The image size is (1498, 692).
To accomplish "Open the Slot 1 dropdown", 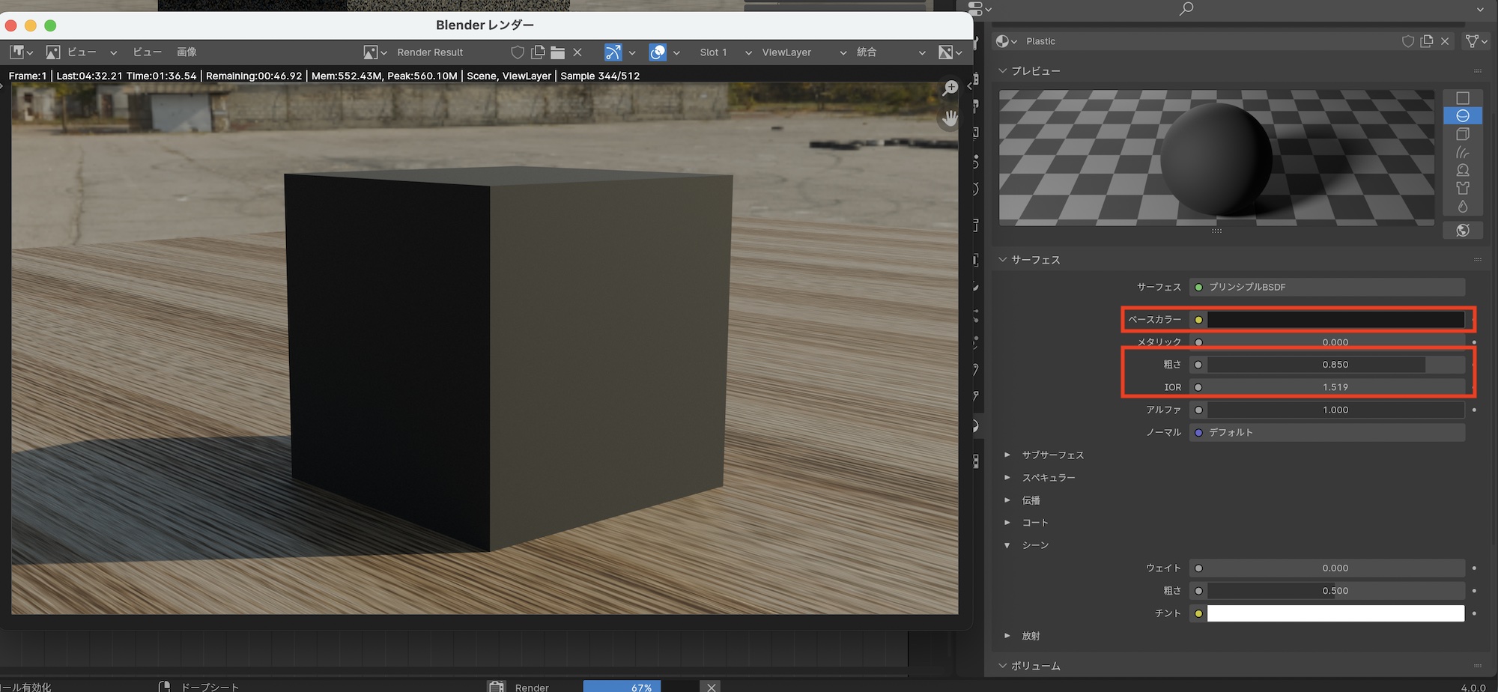I will click(x=724, y=52).
